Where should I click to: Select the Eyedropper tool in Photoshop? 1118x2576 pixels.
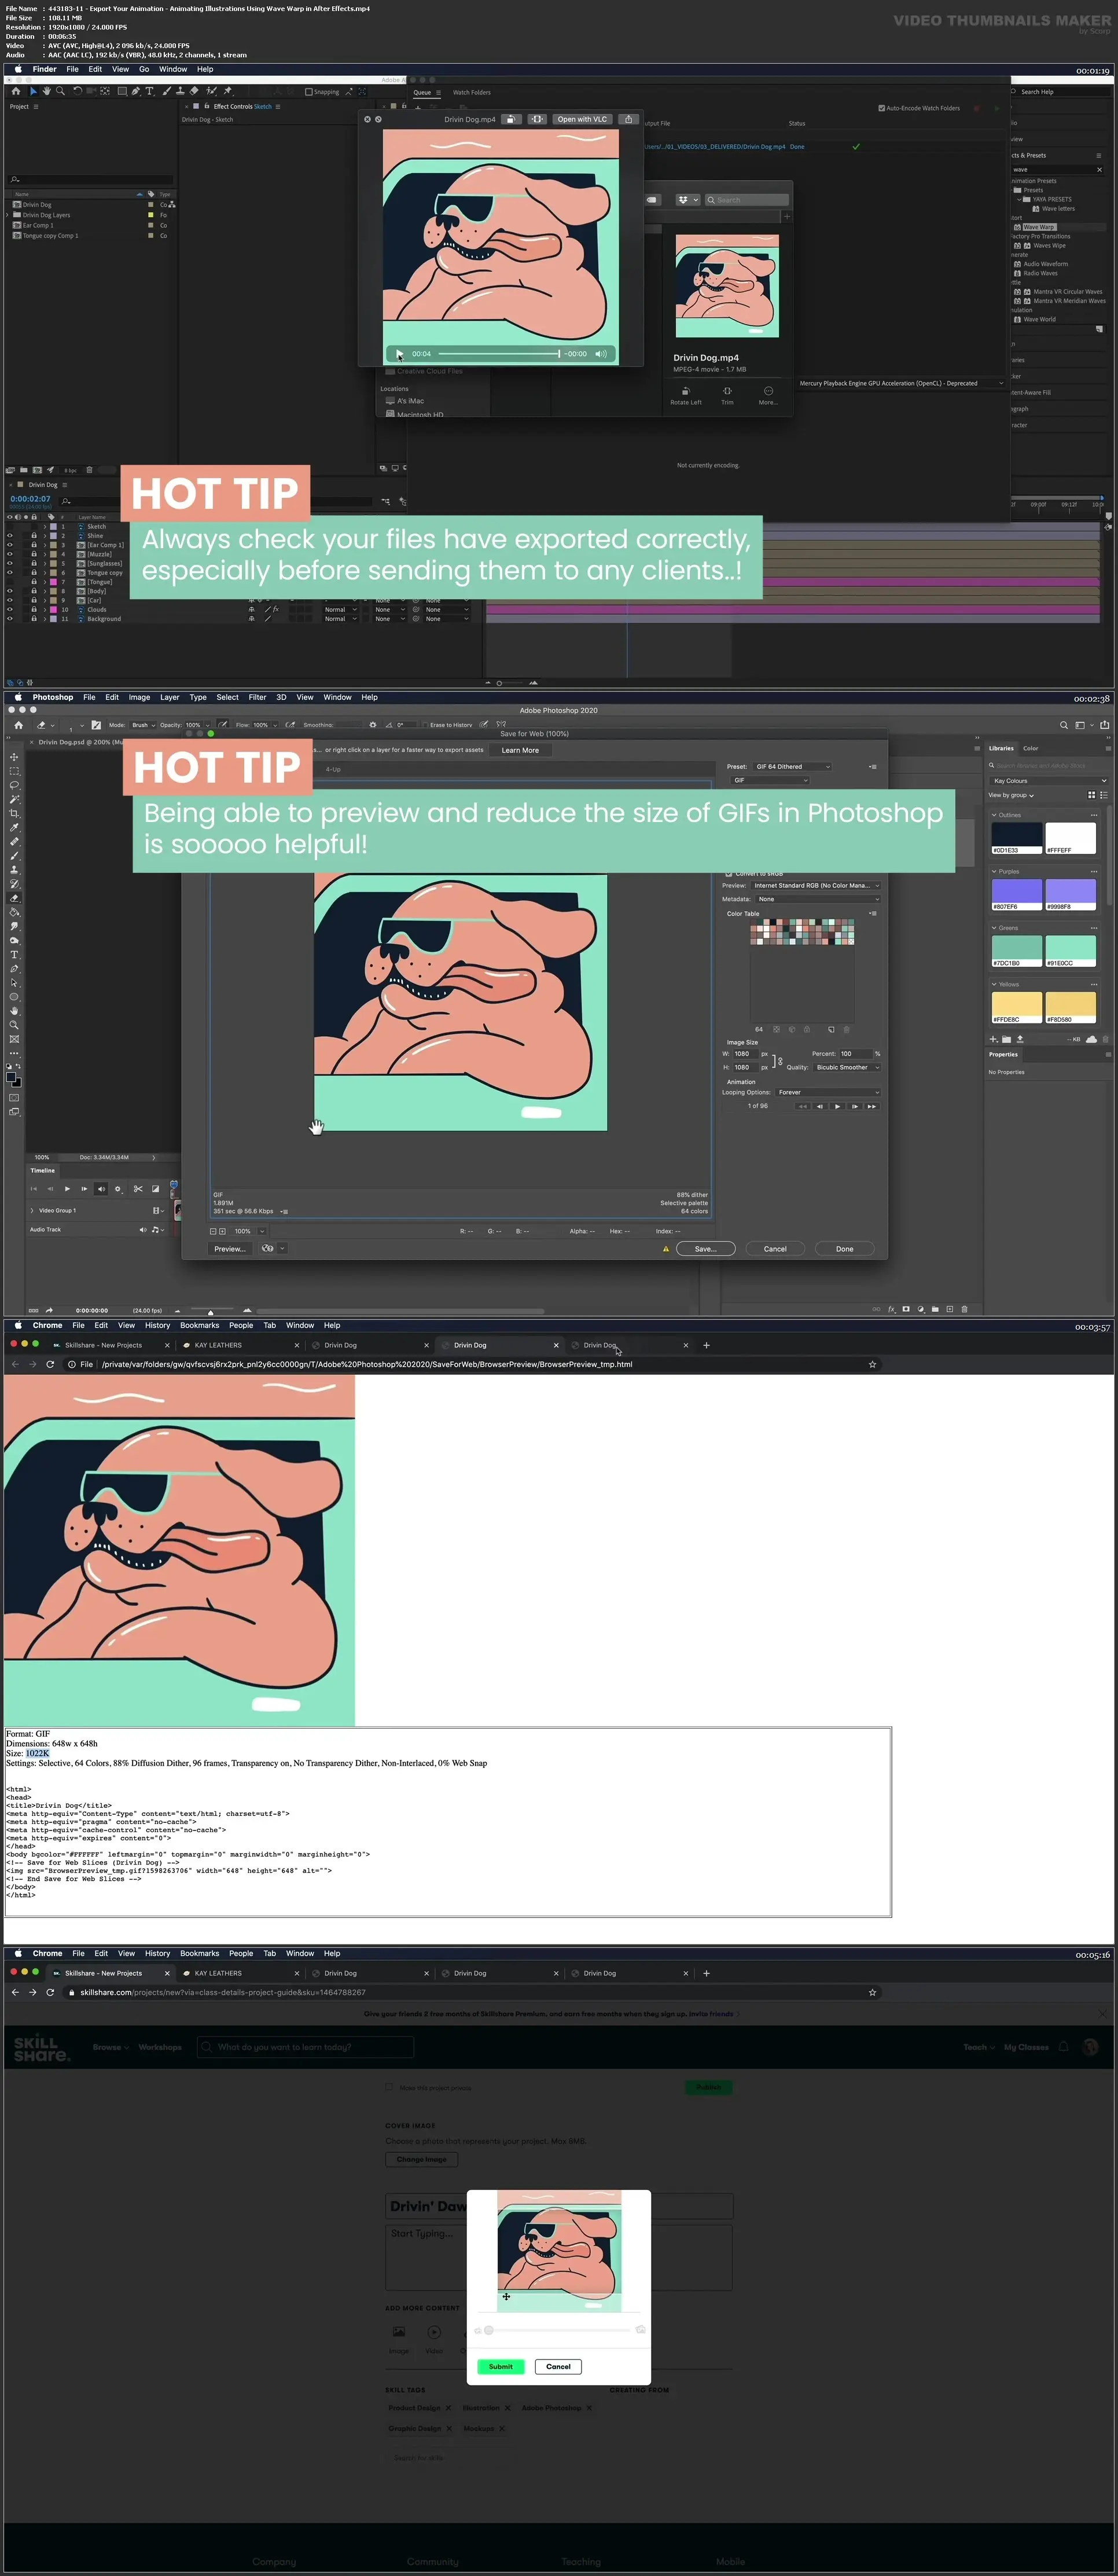14,828
